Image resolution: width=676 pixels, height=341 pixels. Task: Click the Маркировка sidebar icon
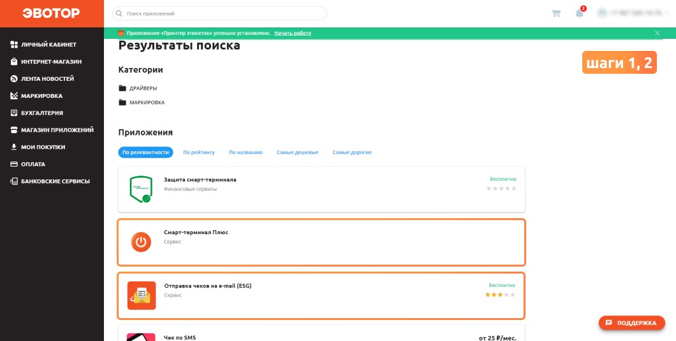click(14, 96)
